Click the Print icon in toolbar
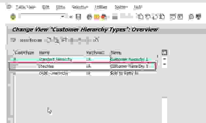Screen dimensions: 206x123 click(115, 17)
